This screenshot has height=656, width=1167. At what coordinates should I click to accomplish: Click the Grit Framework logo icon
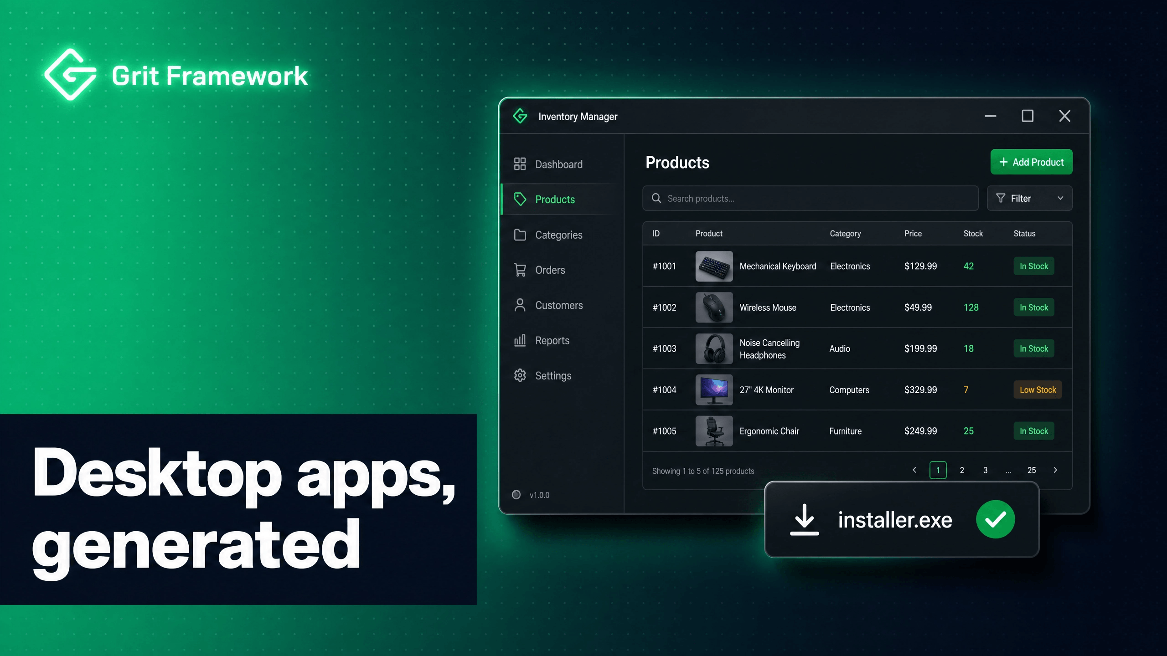point(71,75)
